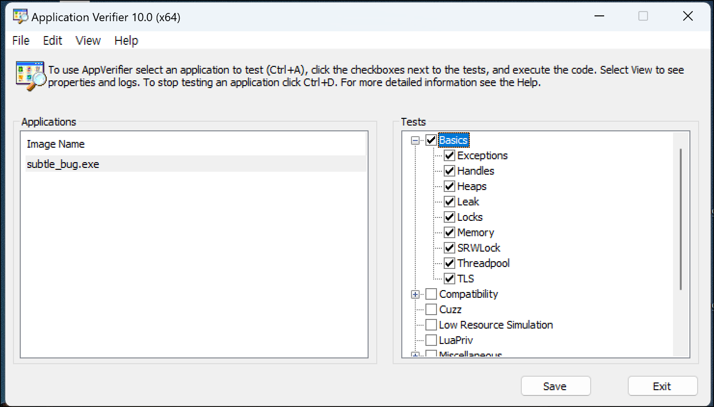The height and width of the screenshot is (407, 714).
Task: Select the Memory test label
Action: click(476, 232)
